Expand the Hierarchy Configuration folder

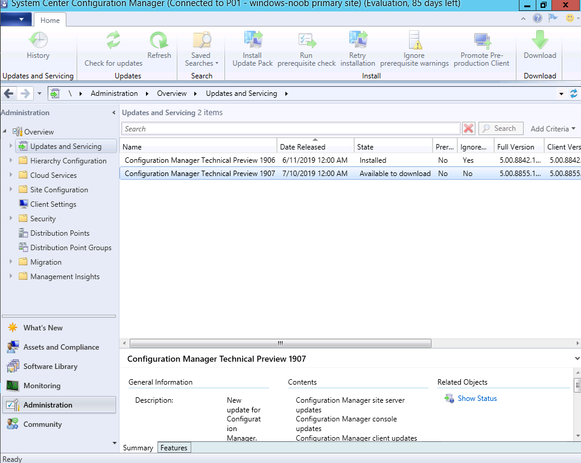tap(11, 160)
